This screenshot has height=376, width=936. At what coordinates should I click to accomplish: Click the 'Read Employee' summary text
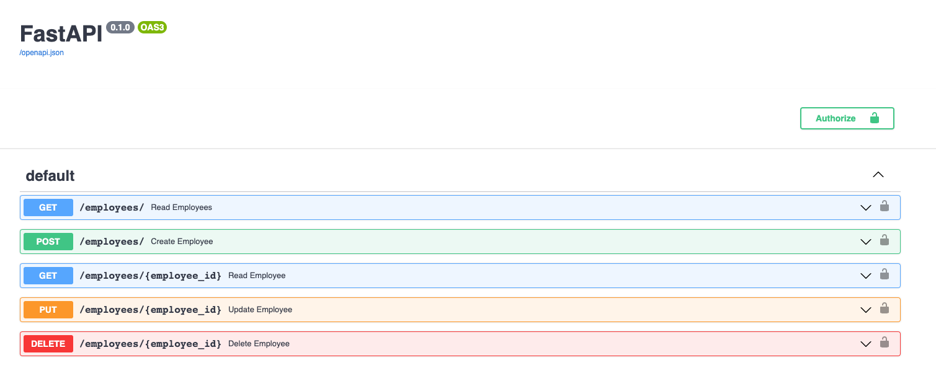[x=257, y=276]
